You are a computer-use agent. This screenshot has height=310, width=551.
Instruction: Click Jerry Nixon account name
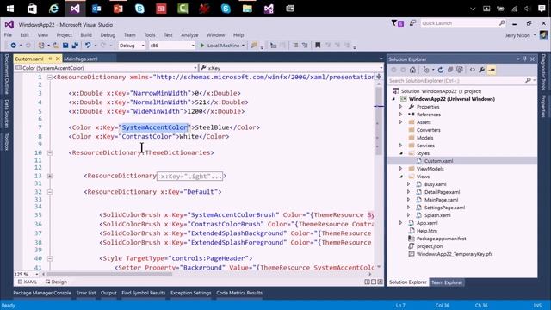click(517, 35)
